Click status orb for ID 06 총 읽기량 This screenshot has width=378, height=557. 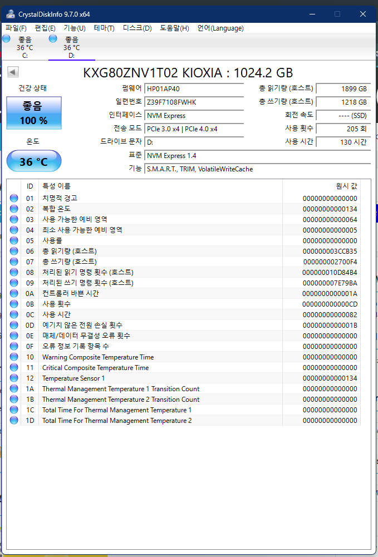[x=14, y=251]
